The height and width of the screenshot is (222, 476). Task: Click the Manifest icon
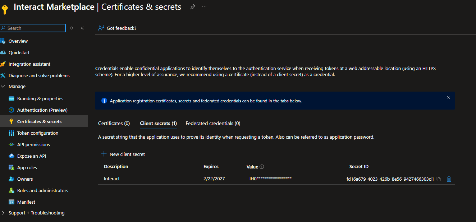tap(11, 202)
